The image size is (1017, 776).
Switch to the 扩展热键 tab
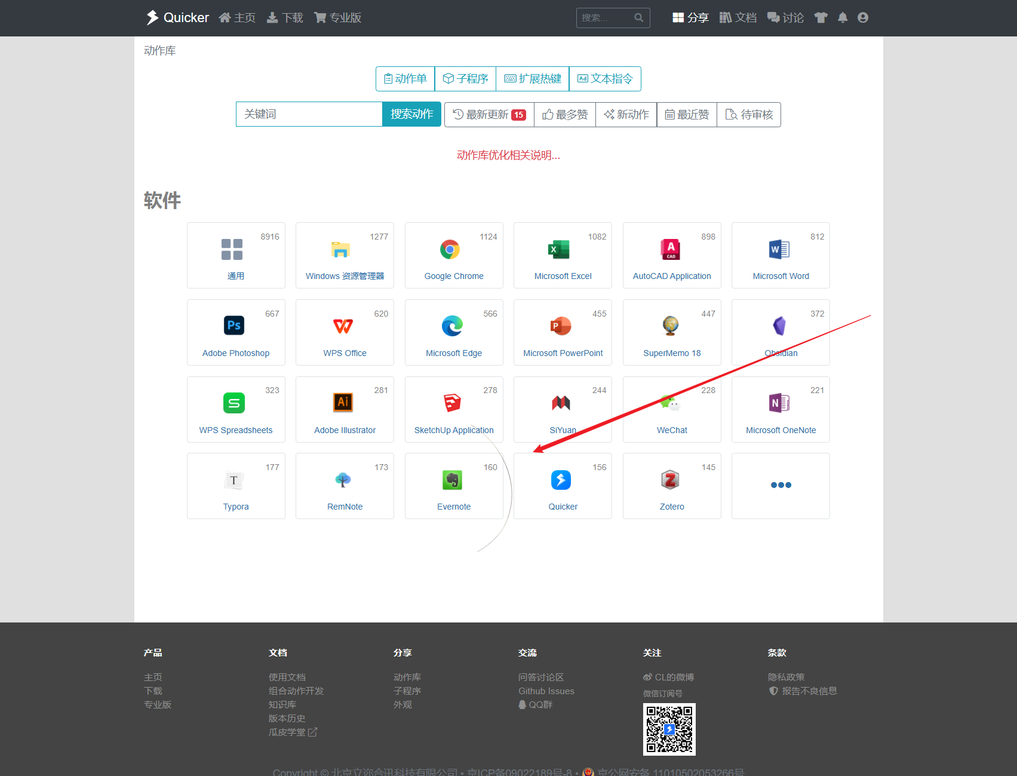(532, 79)
